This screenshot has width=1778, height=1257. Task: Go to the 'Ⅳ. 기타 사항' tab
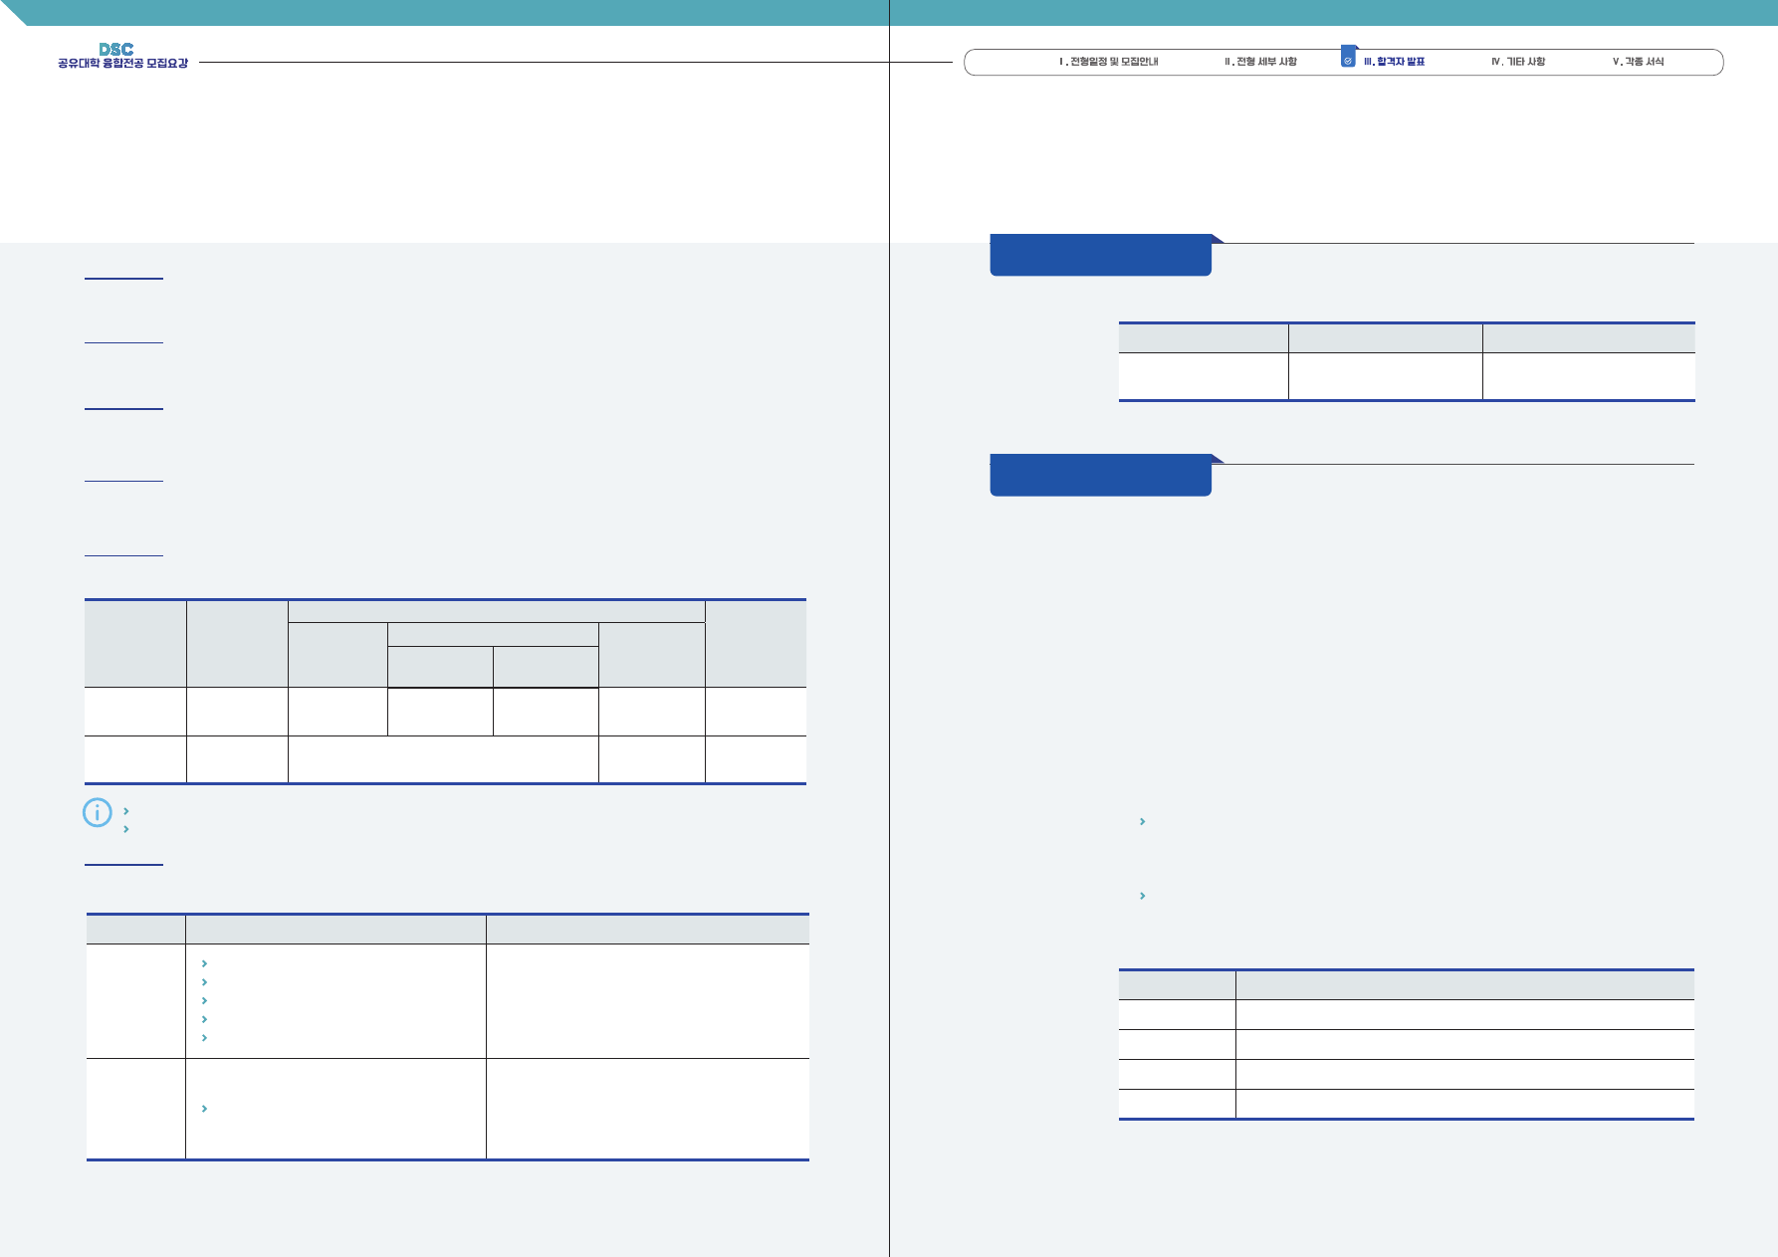1517,62
